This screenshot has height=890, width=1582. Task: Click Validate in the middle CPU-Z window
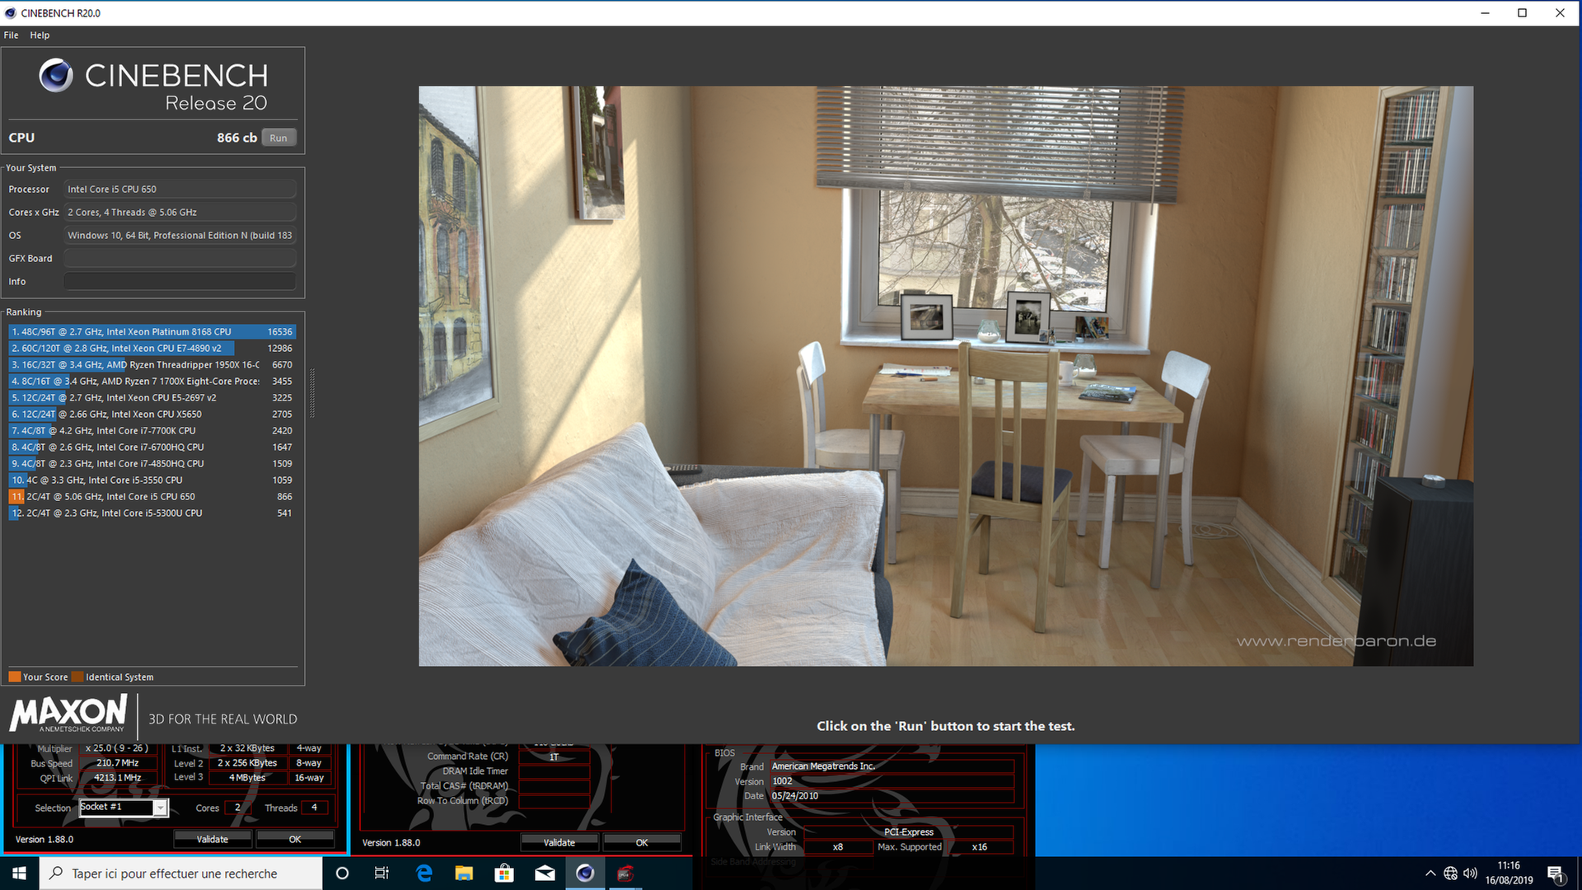(559, 843)
